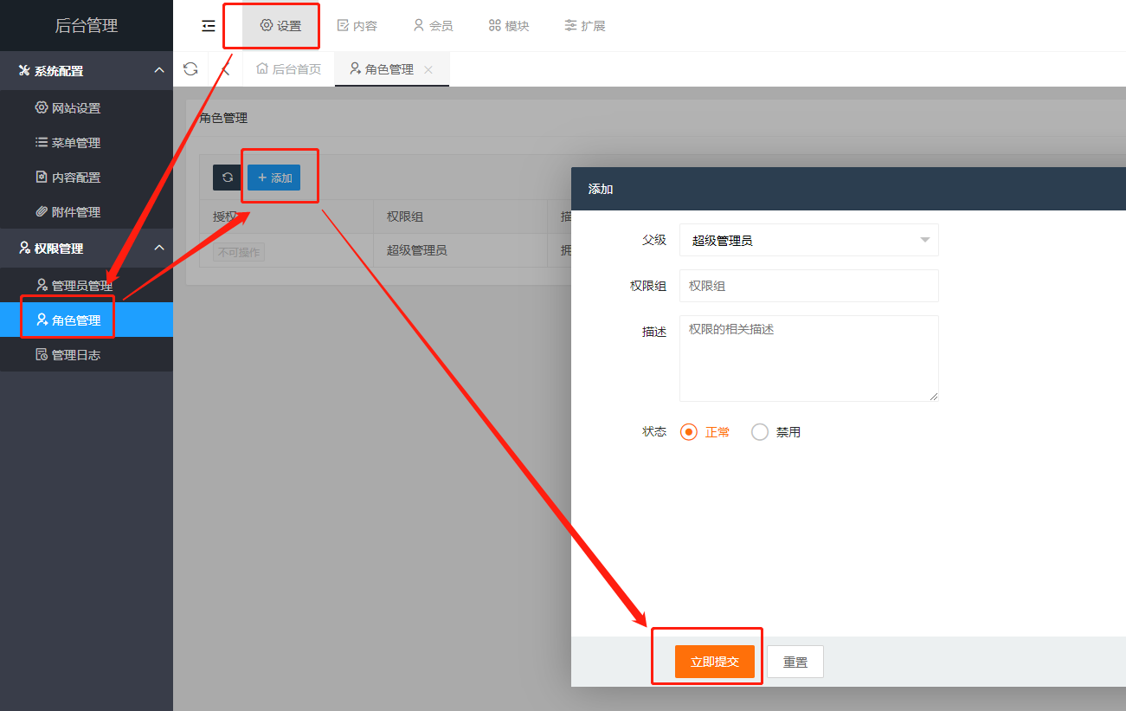Viewport: 1126px width, 711px height.
Task: Click the 描述 textarea field
Action: point(808,359)
